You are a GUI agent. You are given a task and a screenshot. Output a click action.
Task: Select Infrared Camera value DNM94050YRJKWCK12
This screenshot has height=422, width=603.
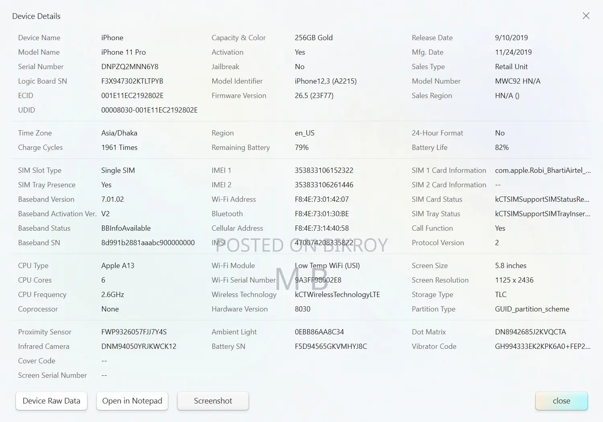click(139, 346)
